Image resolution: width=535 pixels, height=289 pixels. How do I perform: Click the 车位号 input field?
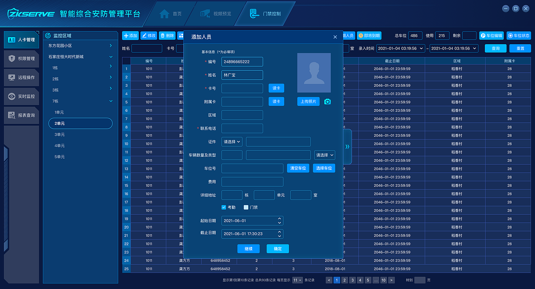pyautogui.click(x=252, y=168)
